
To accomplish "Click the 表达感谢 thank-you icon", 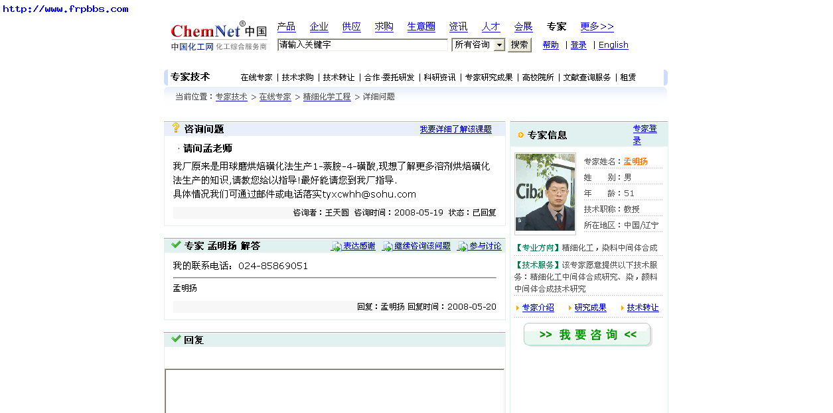I will 336,245.
